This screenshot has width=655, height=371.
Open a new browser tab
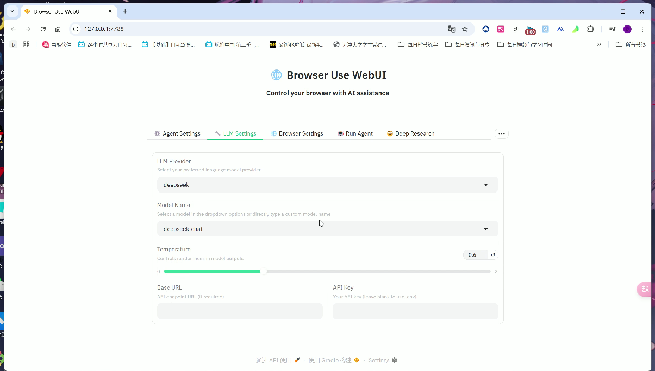125,11
